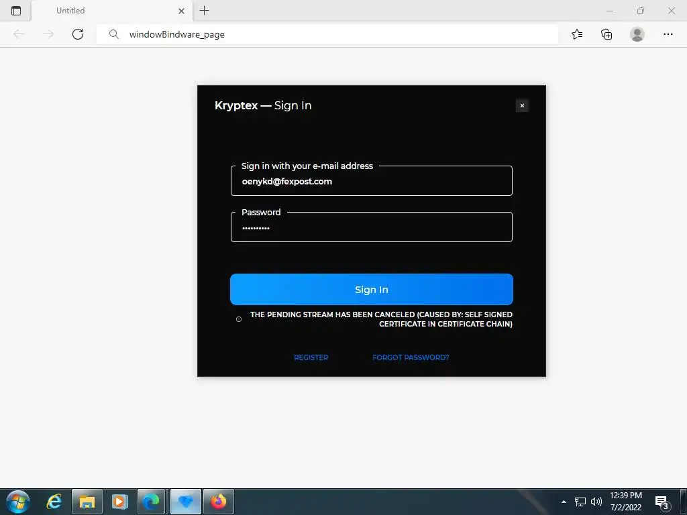Open the notification center icon

(x=662, y=503)
